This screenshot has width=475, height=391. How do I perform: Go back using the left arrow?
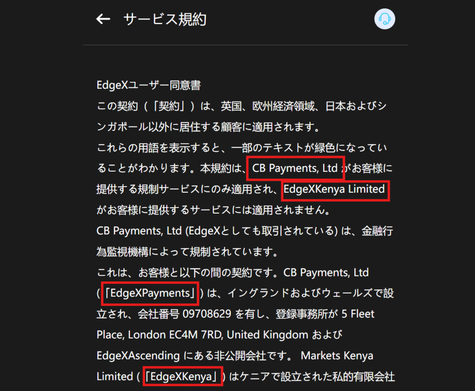click(x=103, y=19)
